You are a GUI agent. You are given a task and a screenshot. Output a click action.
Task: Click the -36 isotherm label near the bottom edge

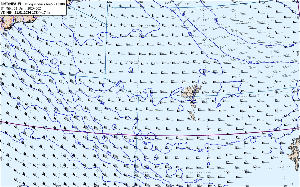point(196,180)
